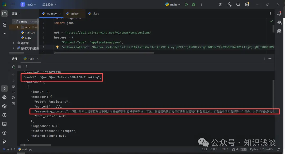The image size is (285, 154).
Task: Open the Database tool window
Action: (279, 31)
